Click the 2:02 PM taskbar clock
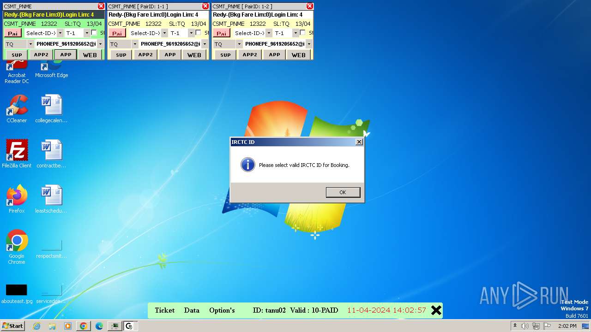The image size is (591, 332). (x=567, y=326)
